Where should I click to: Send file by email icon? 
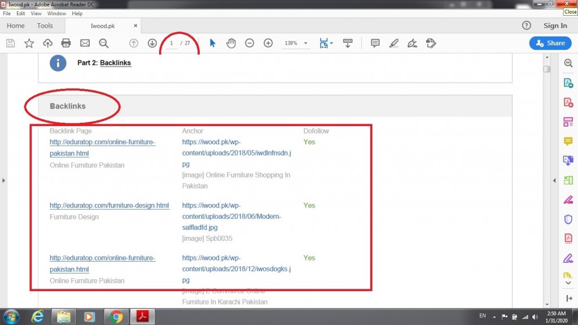[x=85, y=43]
